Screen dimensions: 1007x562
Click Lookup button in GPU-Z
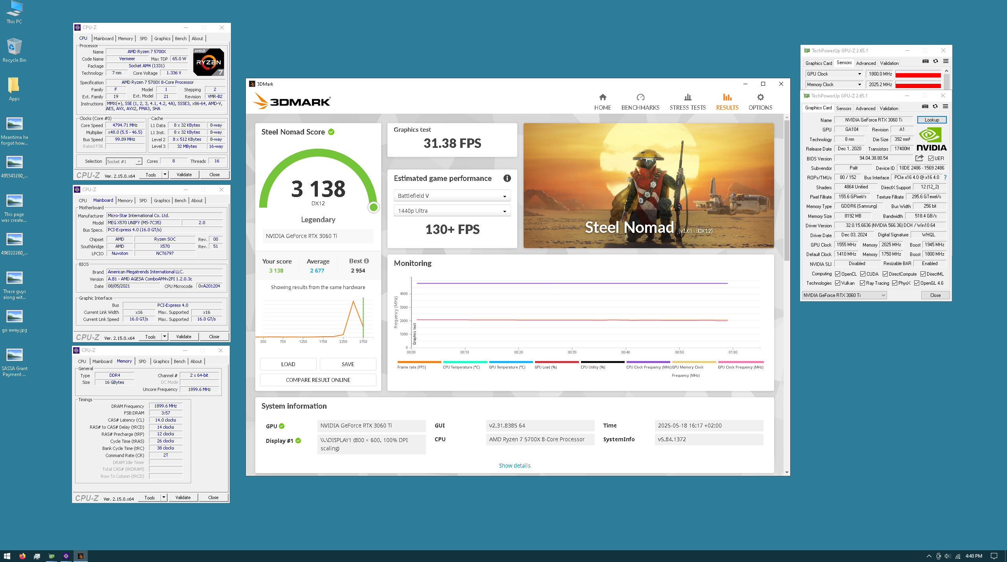(931, 120)
